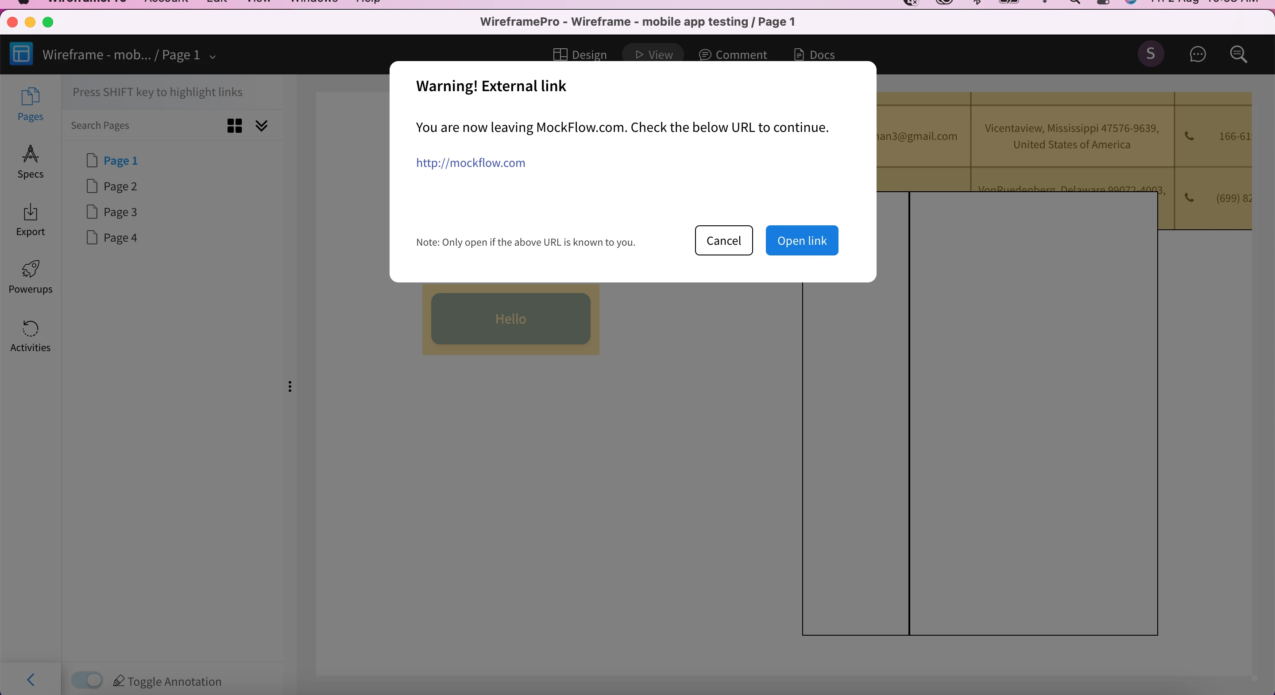1275x695 pixels.
Task: Toggle the Annotation switch
Action: pyautogui.click(x=87, y=680)
